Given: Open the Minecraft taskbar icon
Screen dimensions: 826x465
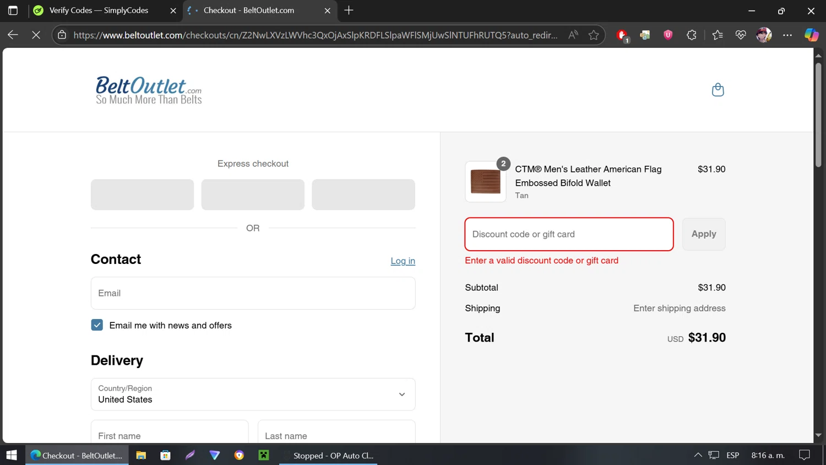Looking at the screenshot, I should 264,455.
